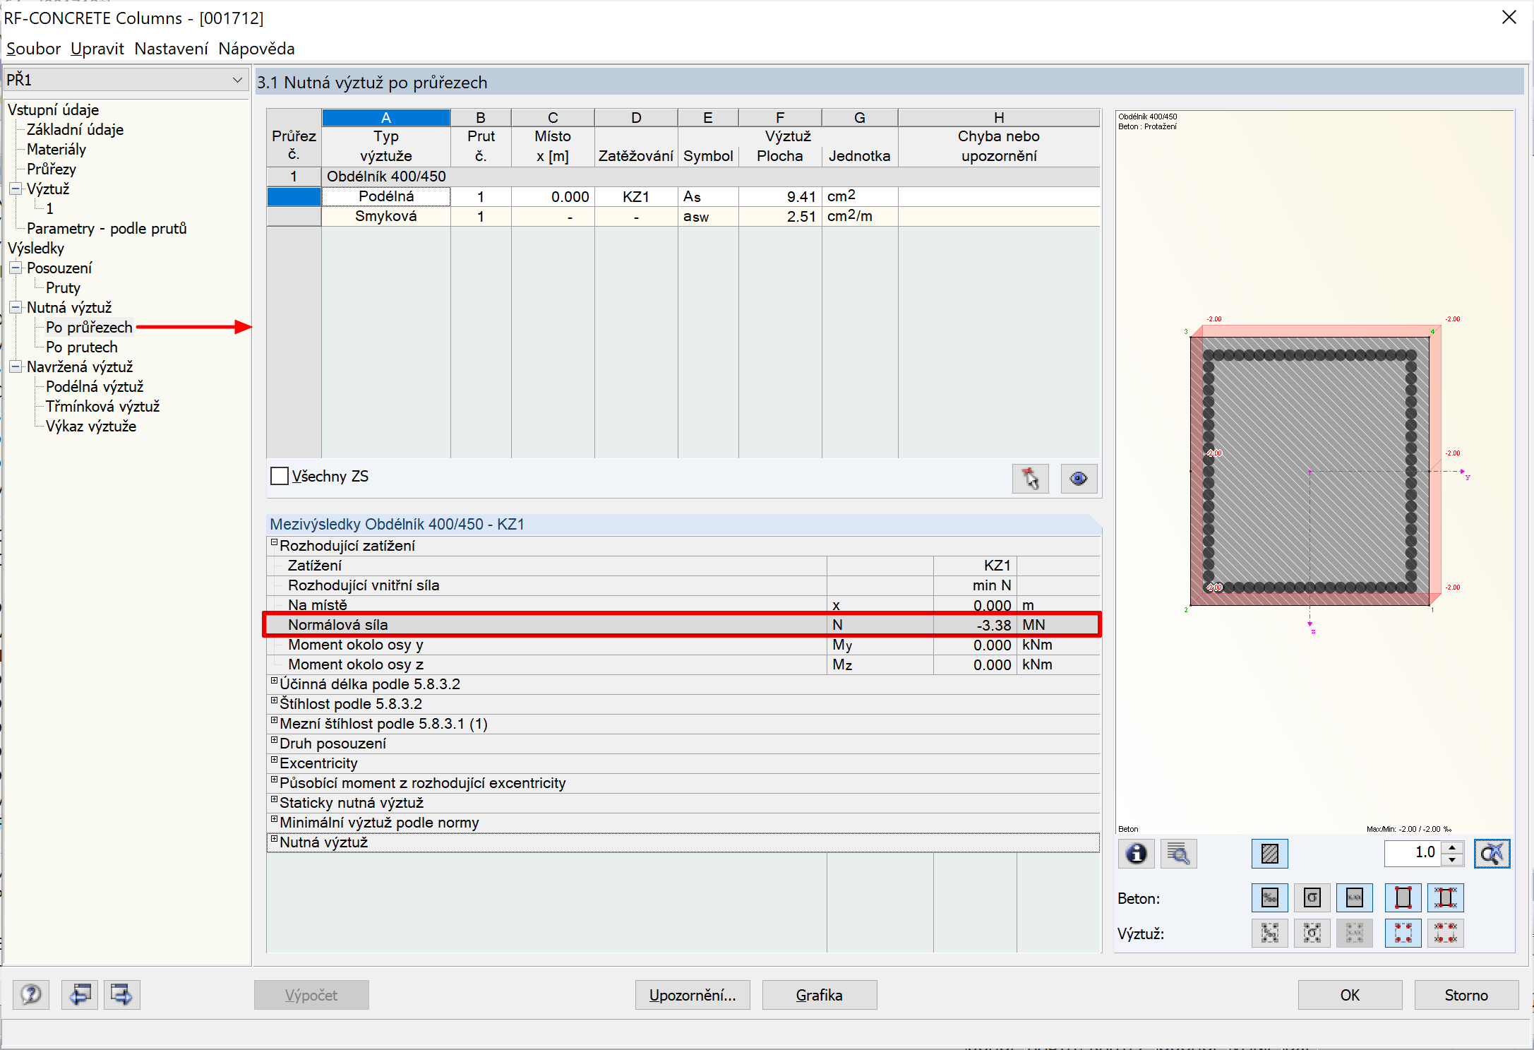1534x1050 pixels.
Task: Open the detailed results magnifier list icon
Action: [x=1178, y=854]
